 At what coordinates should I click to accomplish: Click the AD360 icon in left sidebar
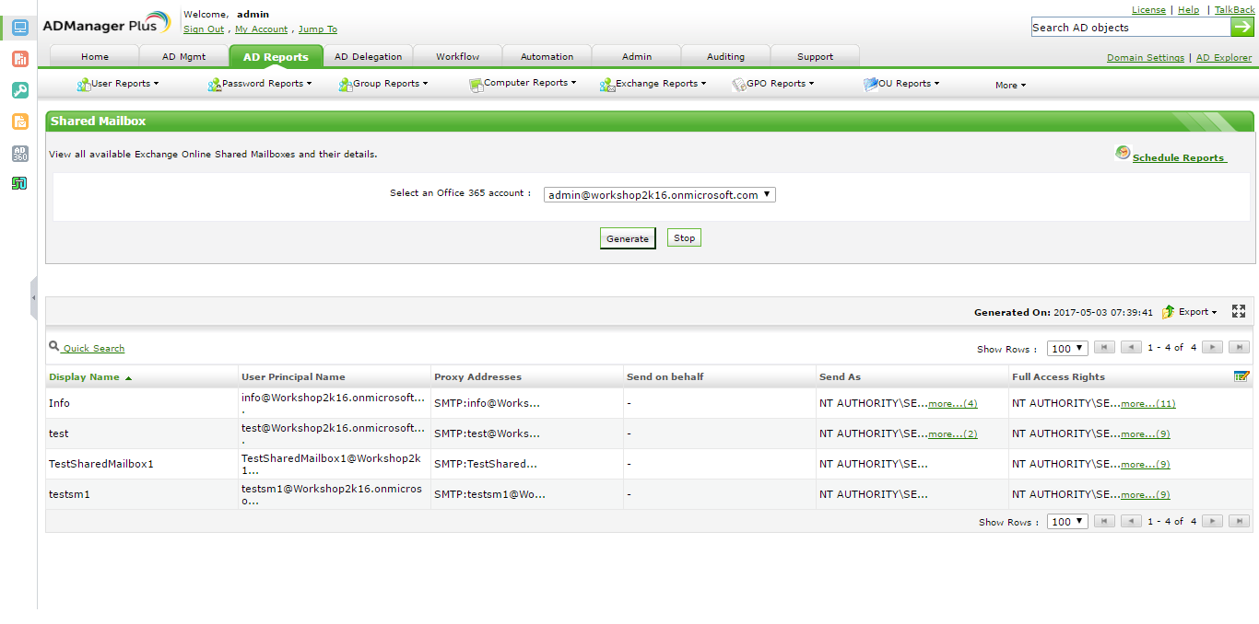click(19, 153)
